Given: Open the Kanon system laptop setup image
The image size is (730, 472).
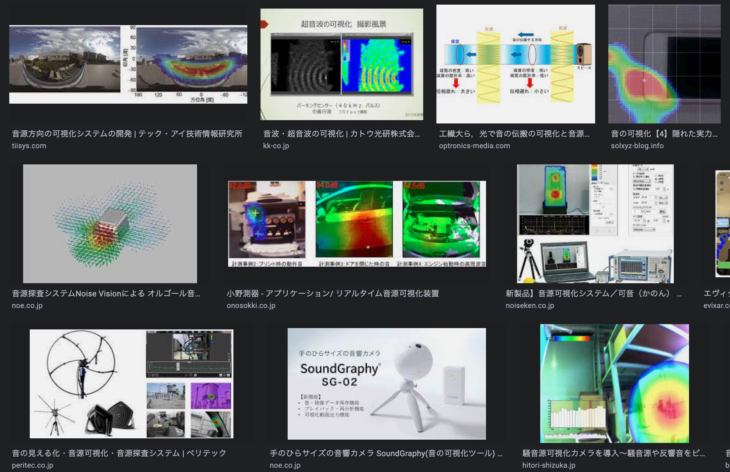Looking at the screenshot, I should click(595, 223).
